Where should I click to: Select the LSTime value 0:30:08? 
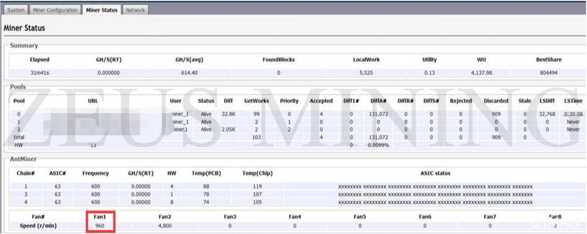pyautogui.click(x=573, y=114)
